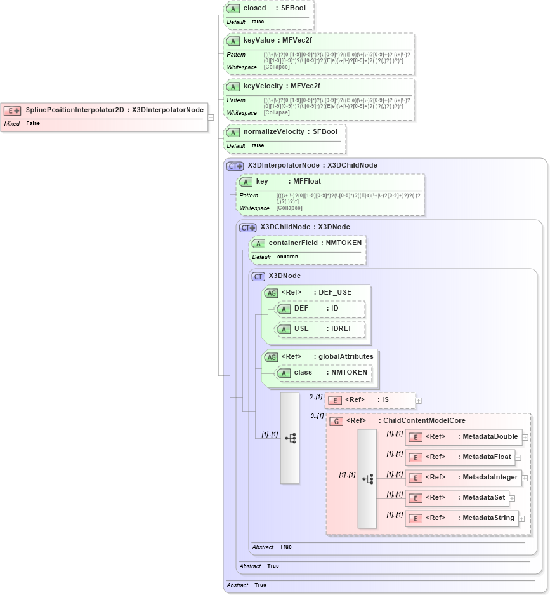Screen dimensions: 550x595
Task: Click the E icon of MetadataFloat reference
Action: pos(416,458)
